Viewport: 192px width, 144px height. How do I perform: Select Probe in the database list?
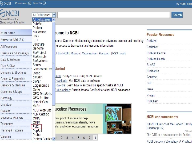coord(37,135)
